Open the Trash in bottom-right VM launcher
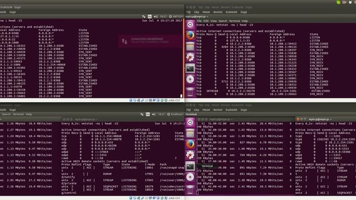This screenshot has width=356, height=200. pyautogui.click(x=190, y=189)
